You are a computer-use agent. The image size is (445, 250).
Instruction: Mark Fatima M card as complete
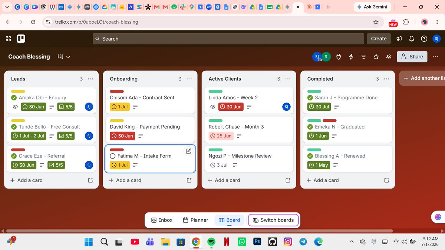tap(113, 156)
